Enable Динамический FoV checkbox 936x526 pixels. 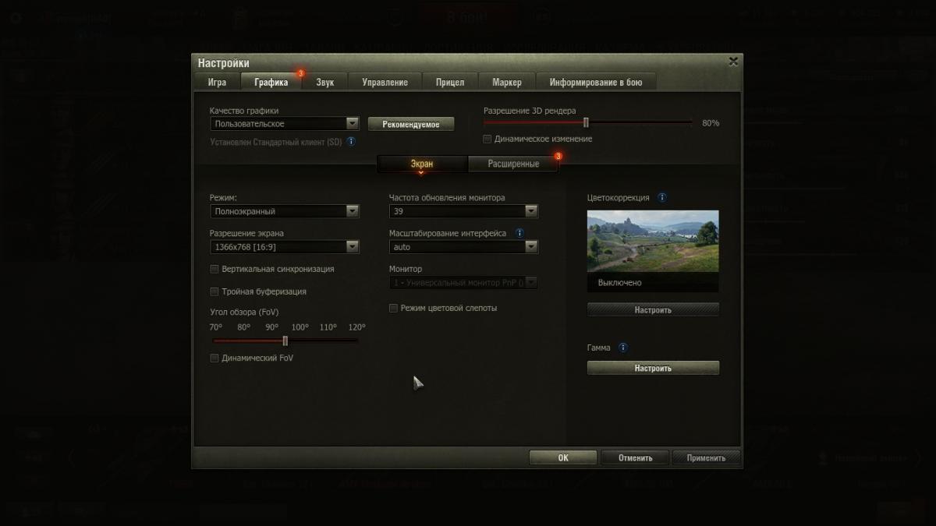pos(214,358)
